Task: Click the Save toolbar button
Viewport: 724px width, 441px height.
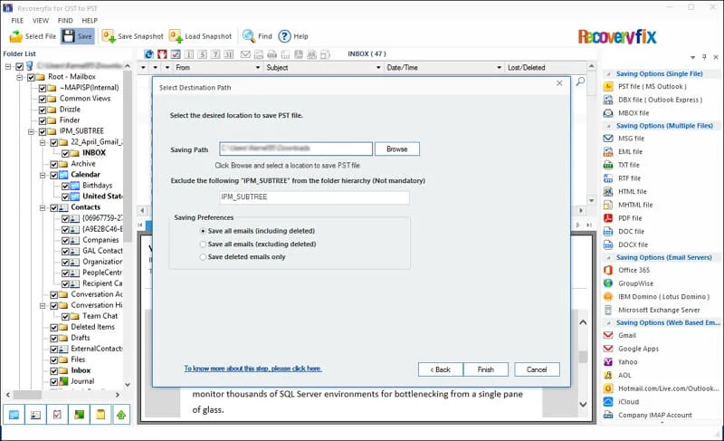Action: click(78, 36)
